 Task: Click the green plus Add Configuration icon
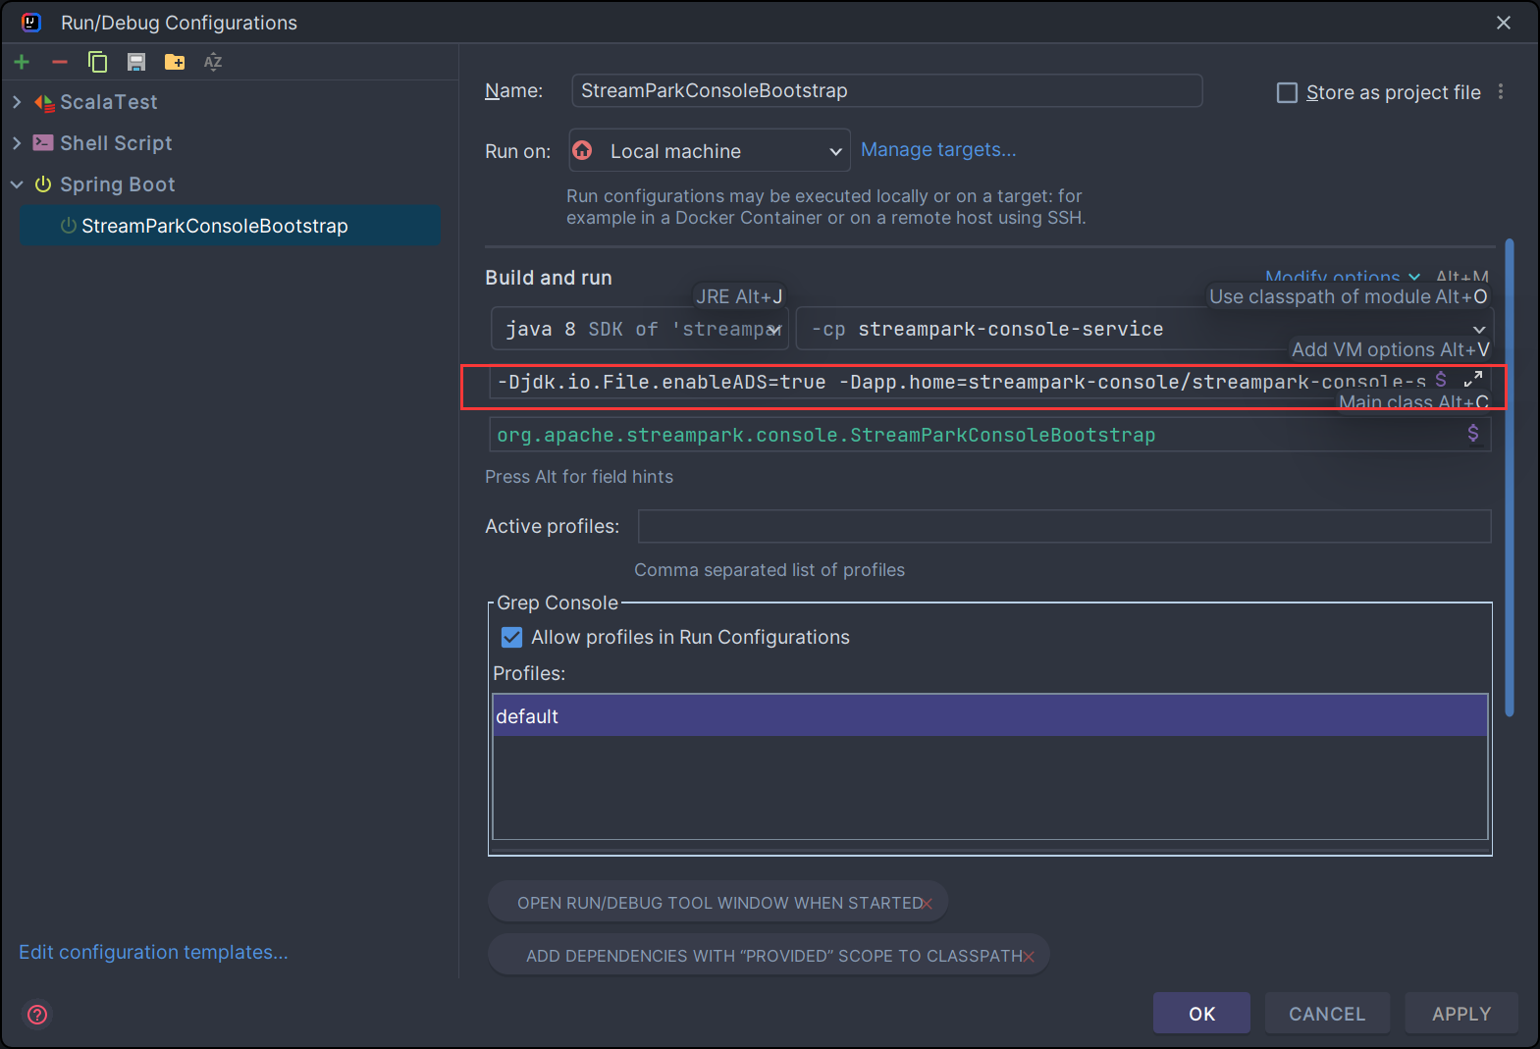point(22,62)
